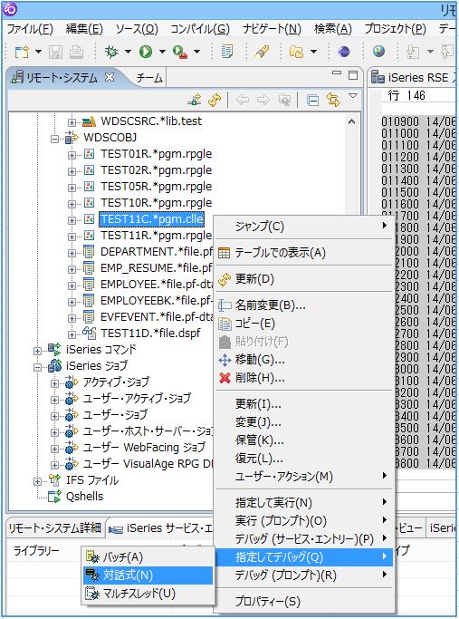The image size is (459, 619).
Task: Open ユーザー・アクション(M) submenu
Action: (x=304, y=477)
